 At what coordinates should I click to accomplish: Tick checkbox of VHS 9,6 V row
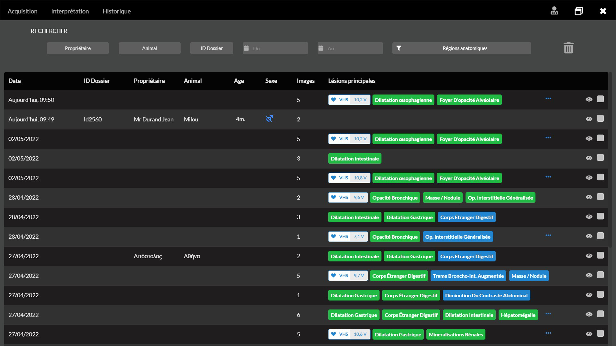600,197
